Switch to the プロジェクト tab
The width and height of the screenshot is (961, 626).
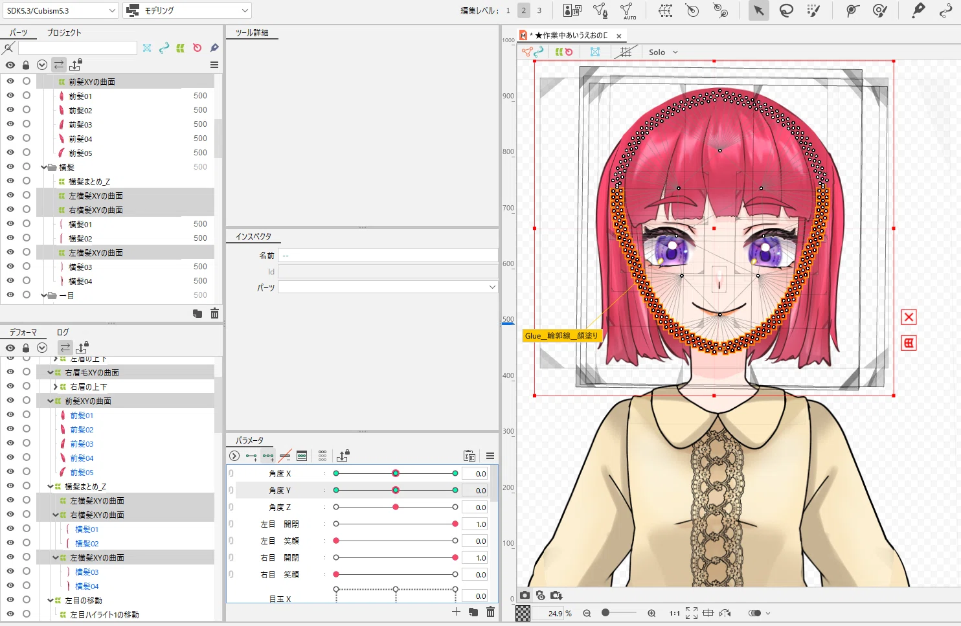pyautogui.click(x=64, y=32)
